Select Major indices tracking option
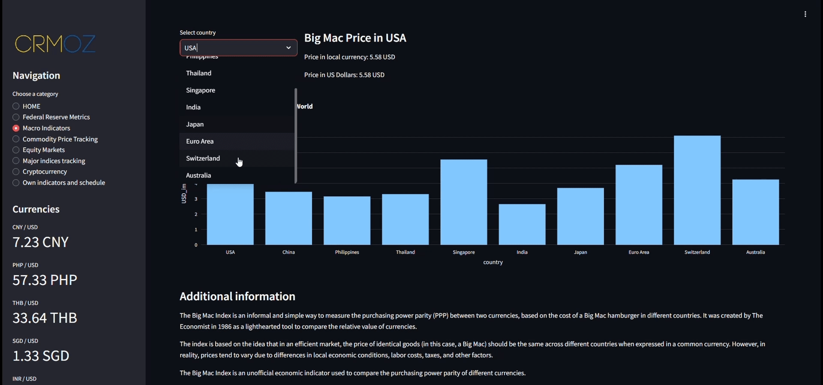The width and height of the screenshot is (823, 385). (x=16, y=161)
